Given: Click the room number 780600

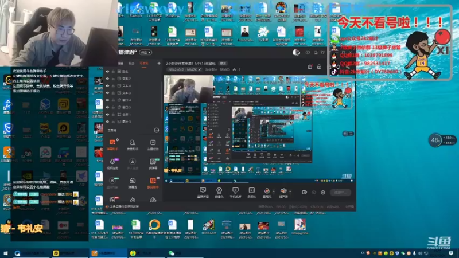Looking at the screenshot, I should point(224,69).
